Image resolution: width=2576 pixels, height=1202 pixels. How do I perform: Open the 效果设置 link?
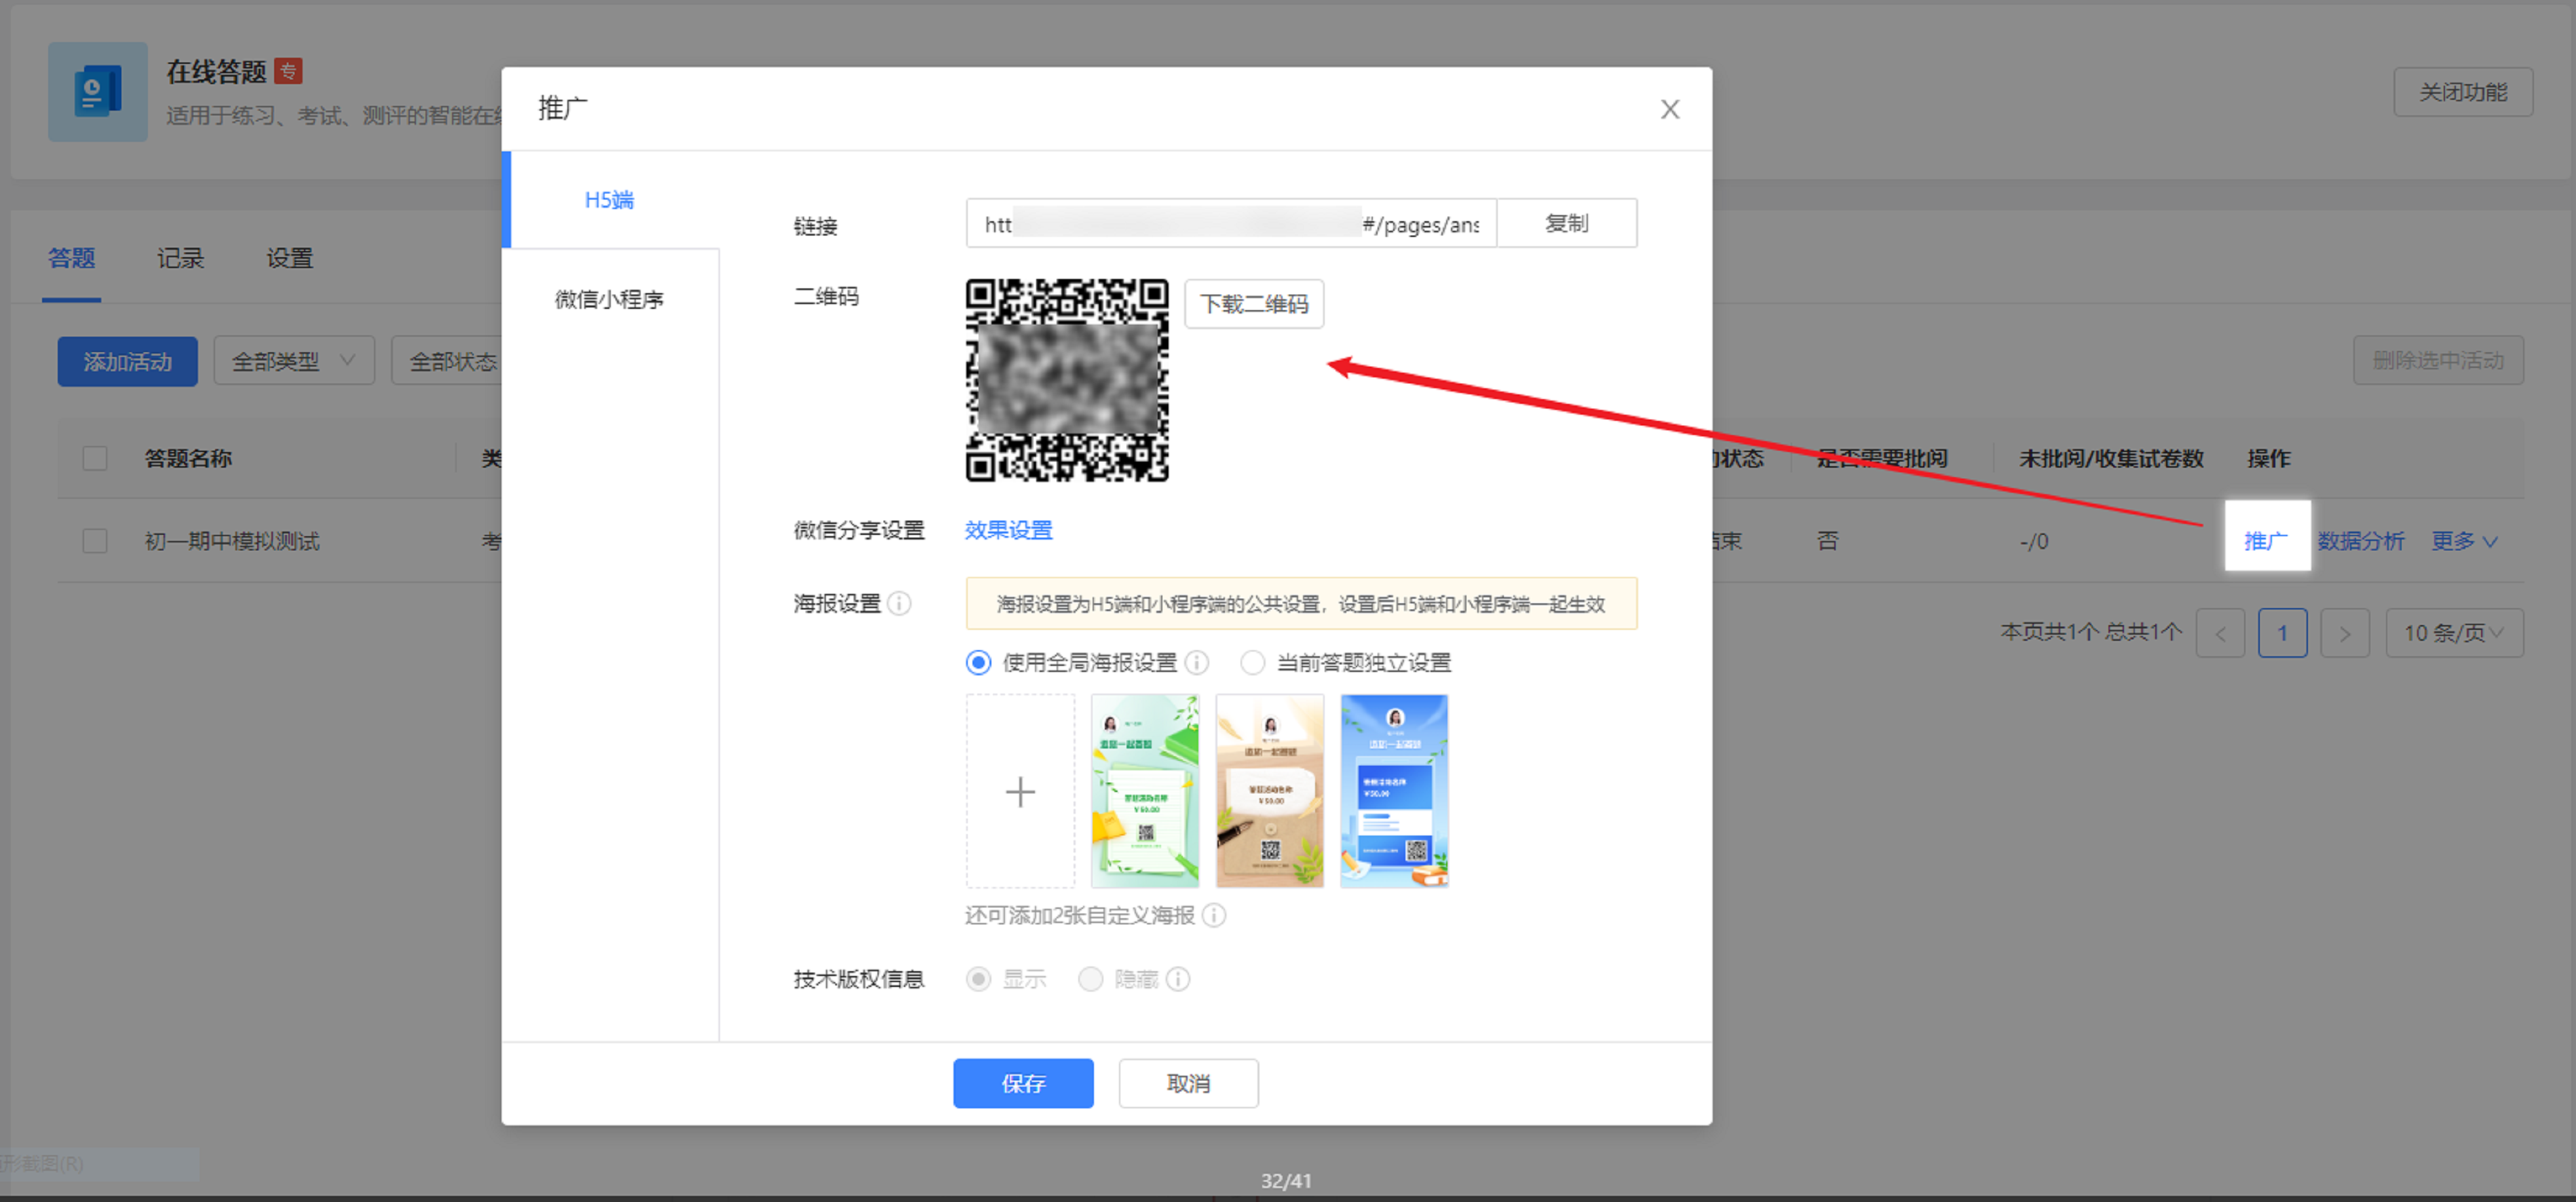point(1008,530)
